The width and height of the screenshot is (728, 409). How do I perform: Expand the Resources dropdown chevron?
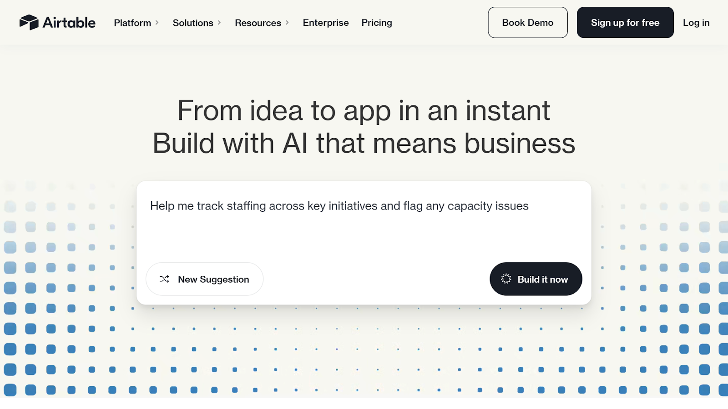pyautogui.click(x=288, y=22)
